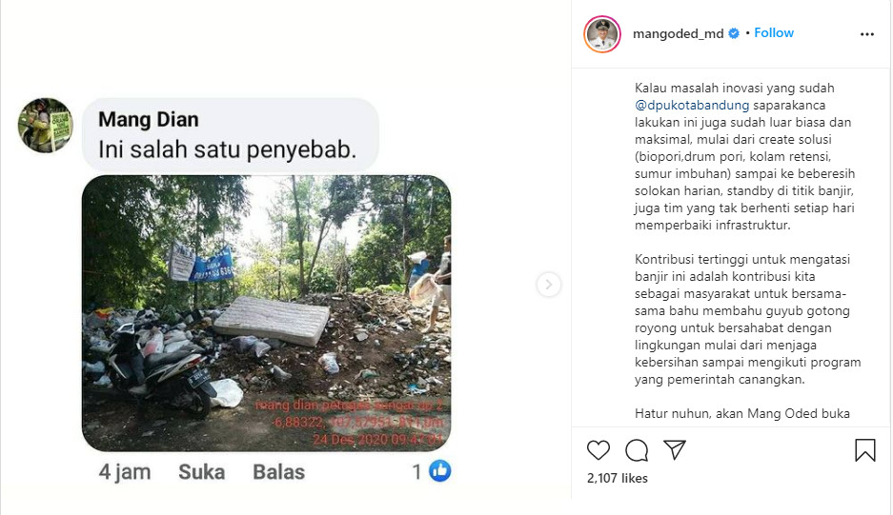Click the 4 jam timestamp

pyautogui.click(x=125, y=472)
